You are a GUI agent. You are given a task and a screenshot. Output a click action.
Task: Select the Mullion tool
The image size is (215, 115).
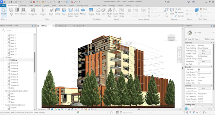pyautogui.click(x=83, y=11)
